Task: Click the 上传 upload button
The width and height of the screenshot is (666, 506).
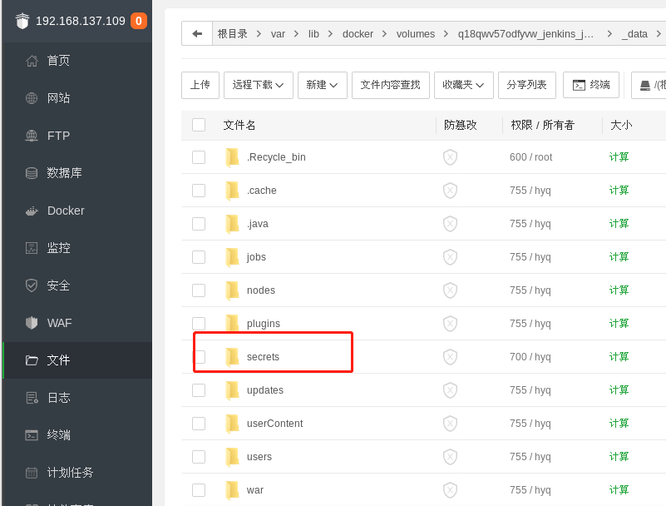Action: tap(200, 85)
